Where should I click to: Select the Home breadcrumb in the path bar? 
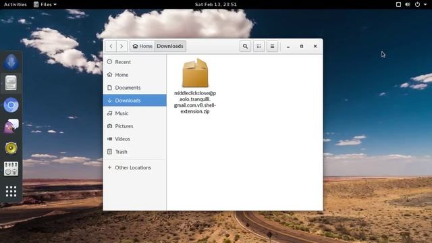point(142,47)
